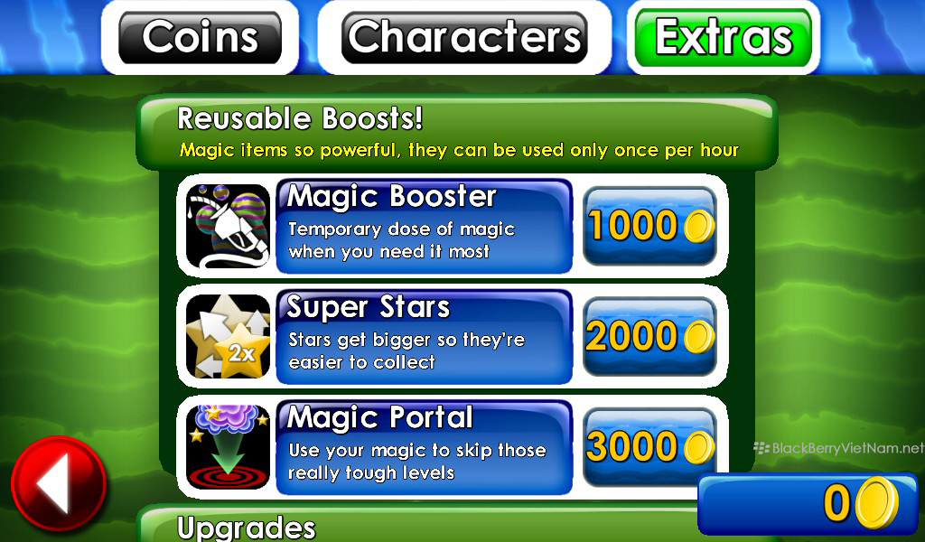Image resolution: width=925 pixels, height=542 pixels.
Task: Open the Magic Booster description panel
Action: (425, 227)
